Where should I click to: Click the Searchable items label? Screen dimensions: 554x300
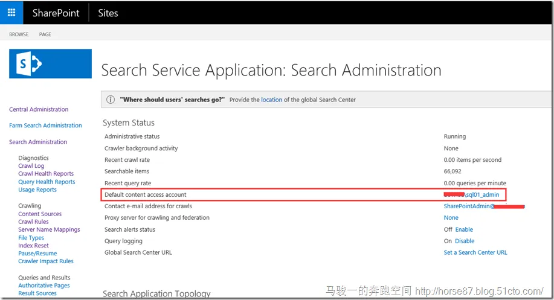[127, 171]
